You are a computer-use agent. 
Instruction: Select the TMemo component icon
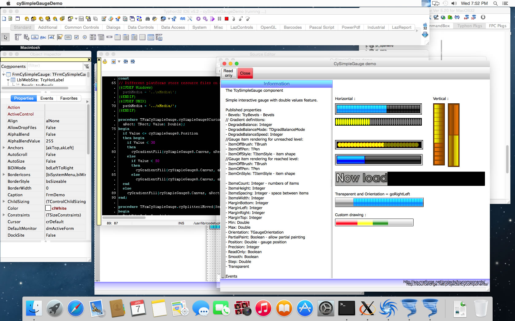(60, 37)
